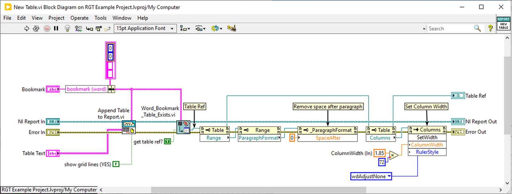Click the cluster constant top zero element

point(110,48)
